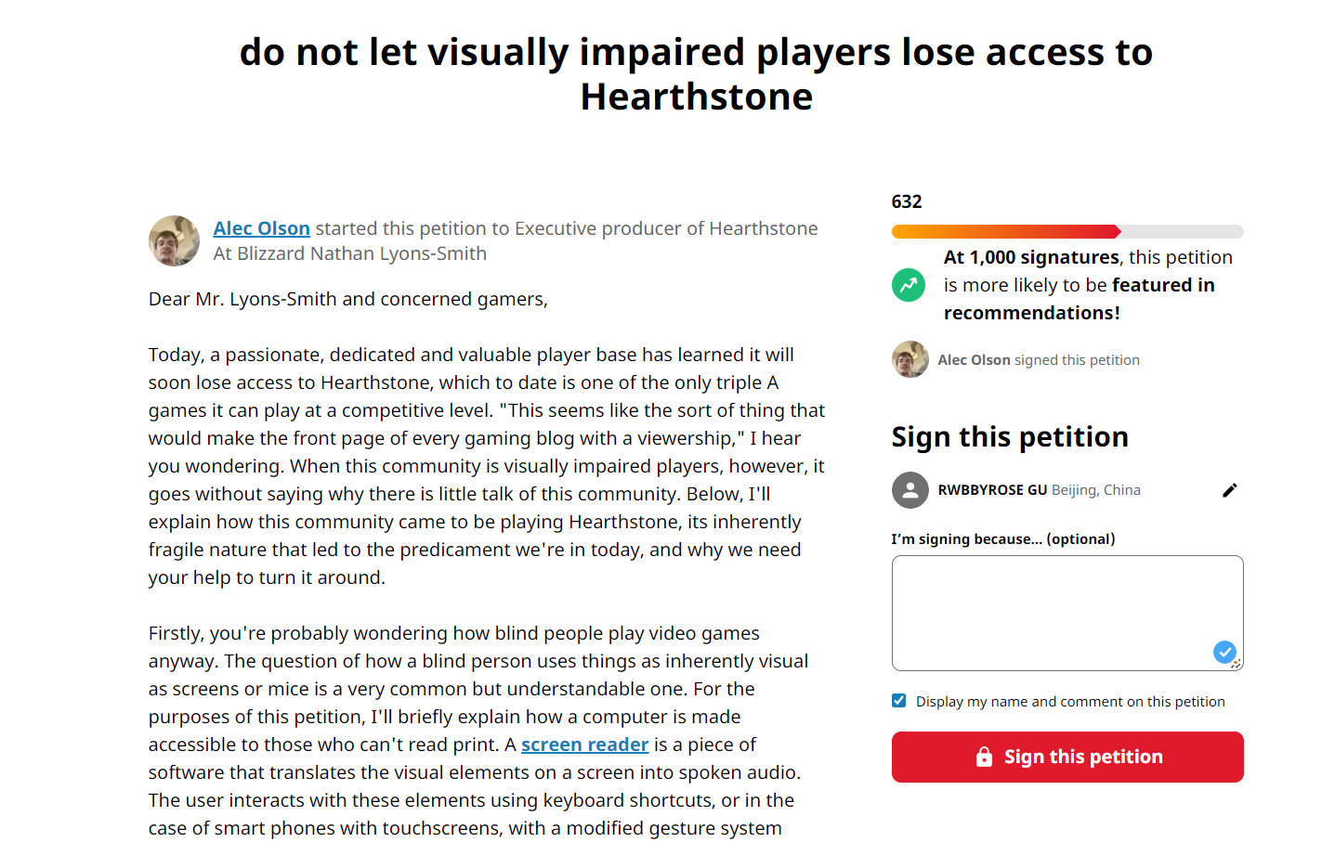Image resolution: width=1322 pixels, height=842 pixels.
Task: Click the petition title heading
Action: [696, 74]
